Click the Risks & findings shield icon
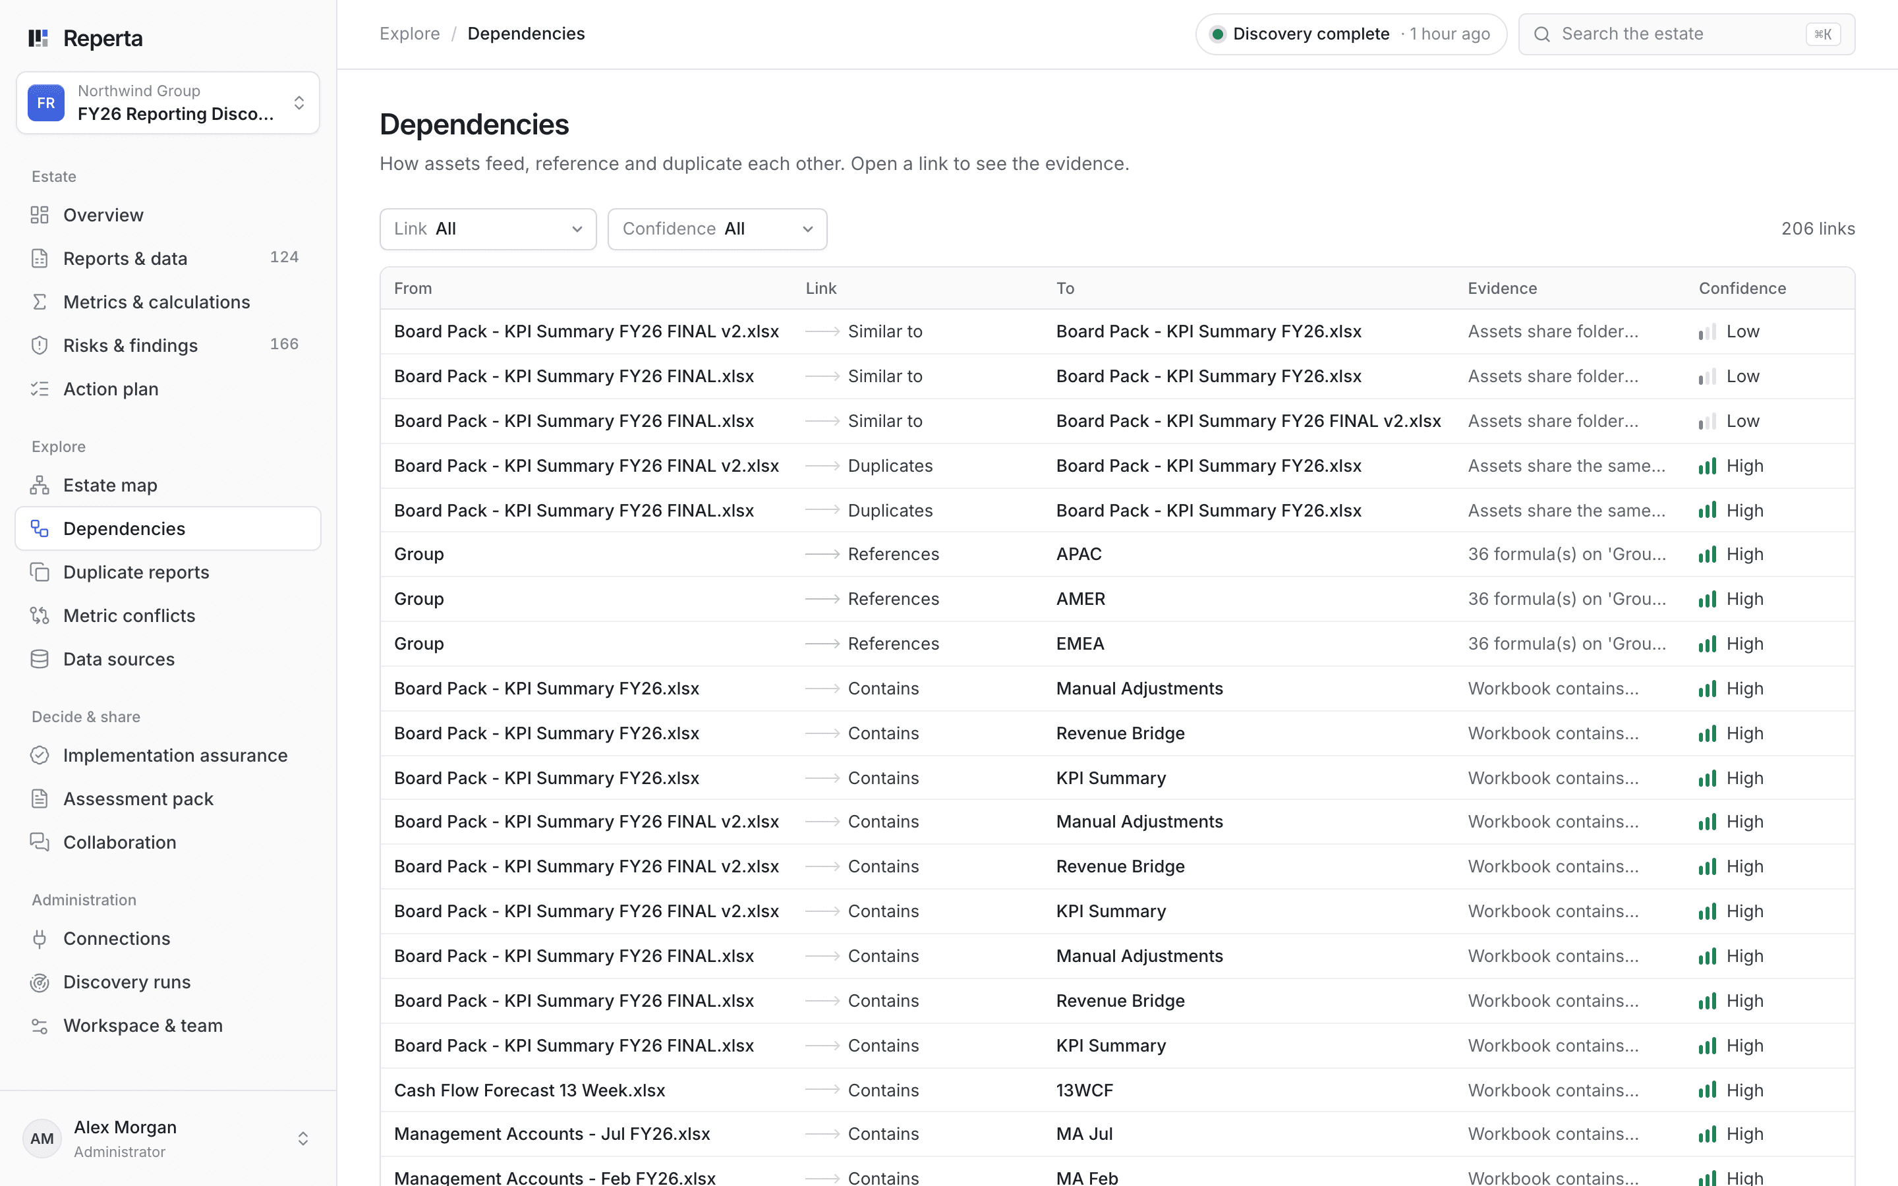Viewport: 1898px width, 1186px height. coord(40,345)
